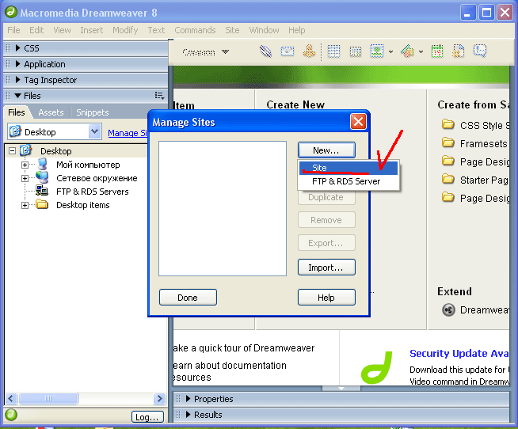
Task: Click the Framesets folder icon
Action: click(x=448, y=142)
